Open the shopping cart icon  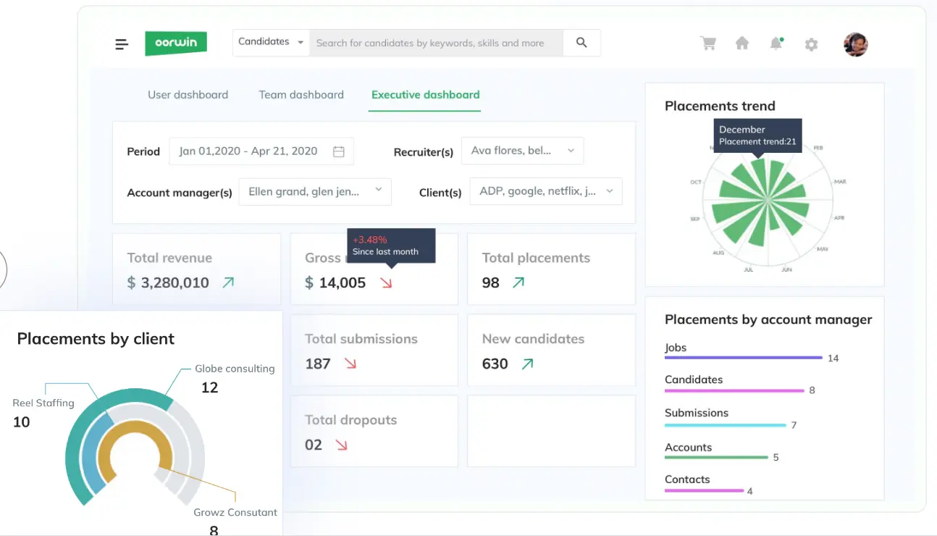(x=707, y=43)
